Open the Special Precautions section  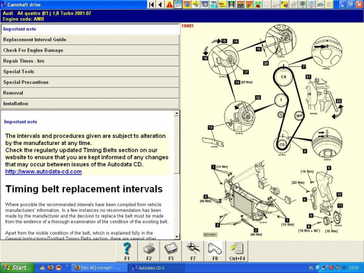90,82
